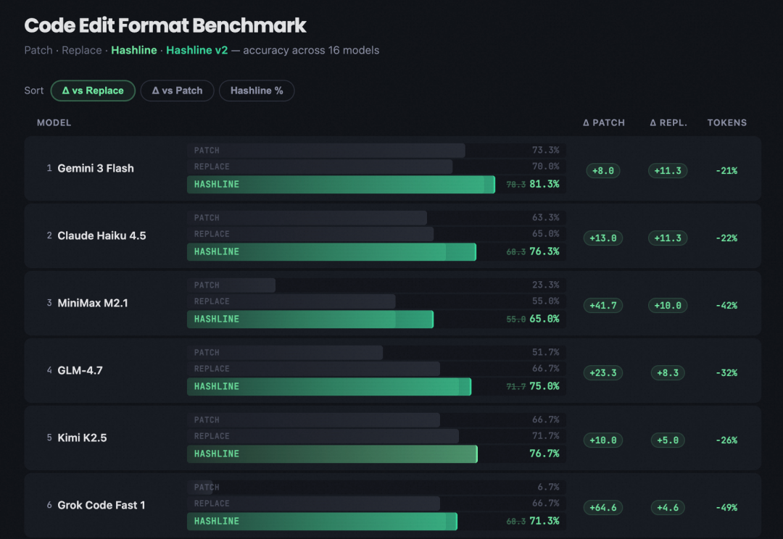783x539 pixels.
Task: Click the +8.0 badge for Gemini 3 Flash
Action: tap(603, 171)
